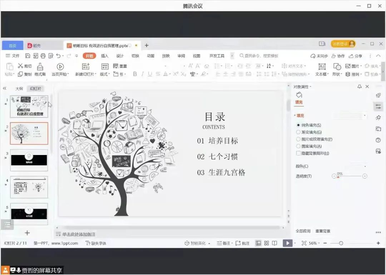Open the Insert (插入) ribbon tab
386x275 pixels.
coord(104,56)
